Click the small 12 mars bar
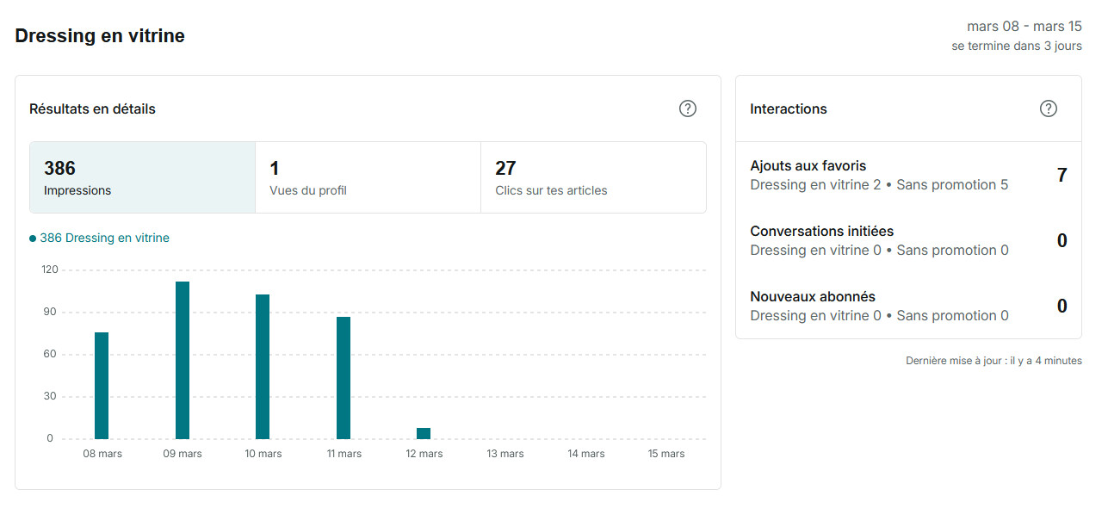Screen dimensions: 1108x508 424,434
